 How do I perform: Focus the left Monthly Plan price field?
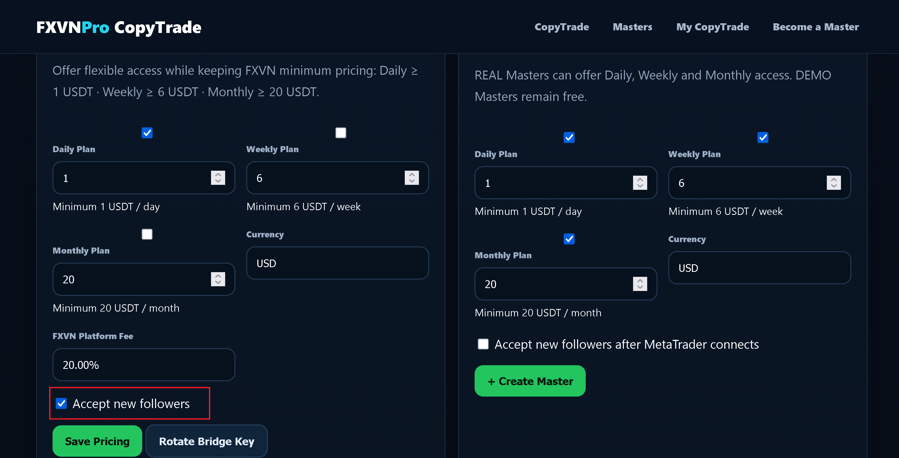(144, 279)
